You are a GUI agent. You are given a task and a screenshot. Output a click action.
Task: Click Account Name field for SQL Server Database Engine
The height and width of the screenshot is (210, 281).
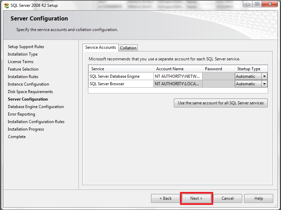(178, 76)
